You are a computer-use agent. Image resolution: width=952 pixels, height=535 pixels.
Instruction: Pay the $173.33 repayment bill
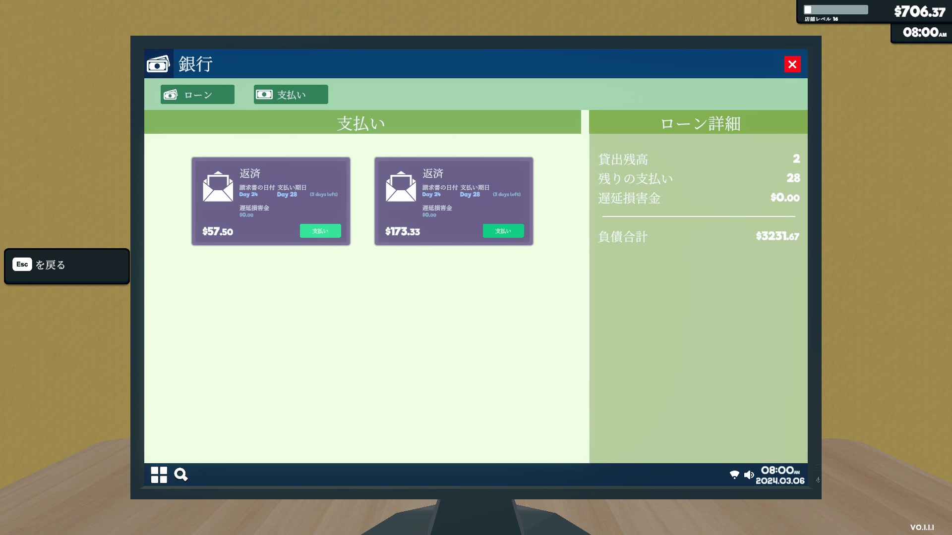503,231
